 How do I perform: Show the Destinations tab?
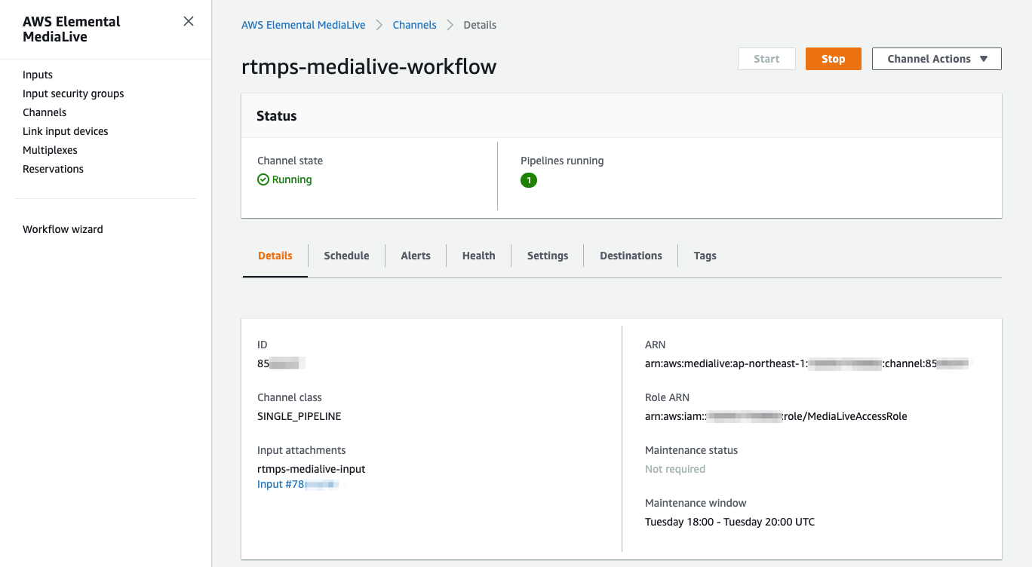[x=631, y=256]
